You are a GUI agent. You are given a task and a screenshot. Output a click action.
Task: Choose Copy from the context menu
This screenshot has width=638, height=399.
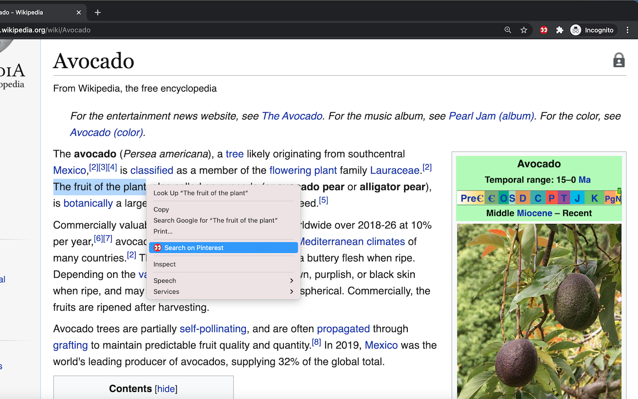tap(161, 209)
